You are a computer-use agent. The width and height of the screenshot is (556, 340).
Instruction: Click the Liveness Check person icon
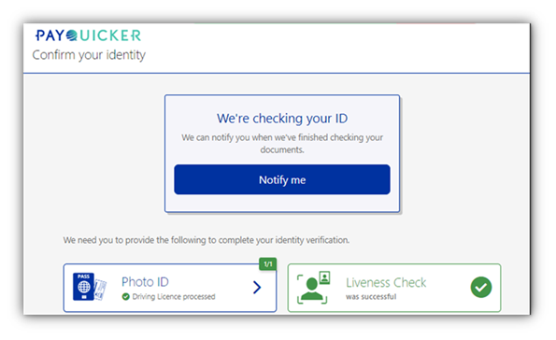pyautogui.click(x=313, y=288)
